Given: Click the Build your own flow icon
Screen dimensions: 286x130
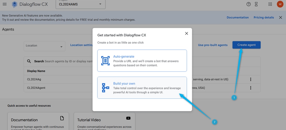Looking at the screenshot, I should tap(105, 88).
